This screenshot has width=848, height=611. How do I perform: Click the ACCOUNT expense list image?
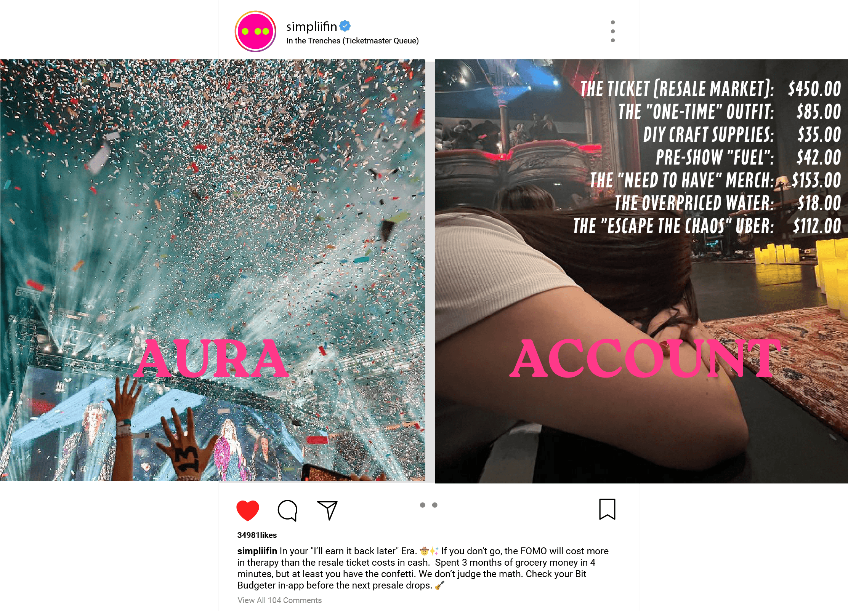tap(641, 271)
